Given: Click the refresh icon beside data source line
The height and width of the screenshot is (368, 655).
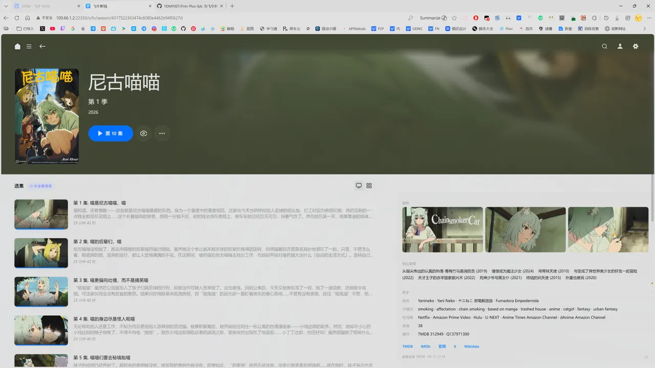Looking at the screenshot, I should (646, 356).
